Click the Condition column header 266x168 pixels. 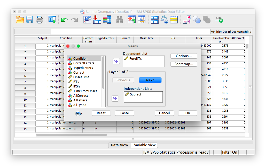coord(66,40)
